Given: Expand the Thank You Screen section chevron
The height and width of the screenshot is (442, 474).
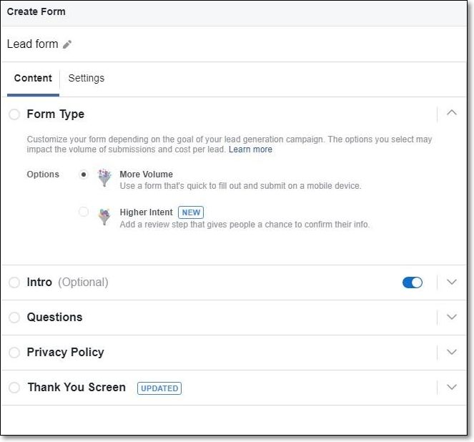Looking at the screenshot, I should (x=452, y=387).
